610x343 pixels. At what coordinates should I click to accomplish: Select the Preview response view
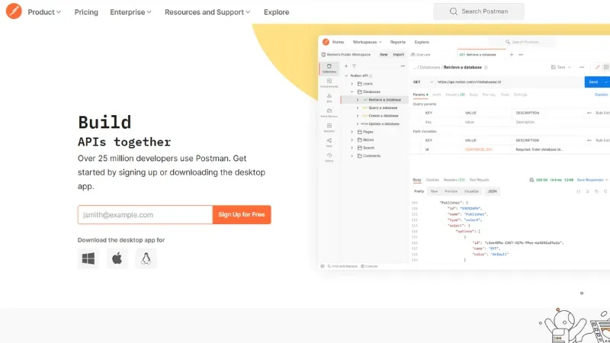[451, 191]
